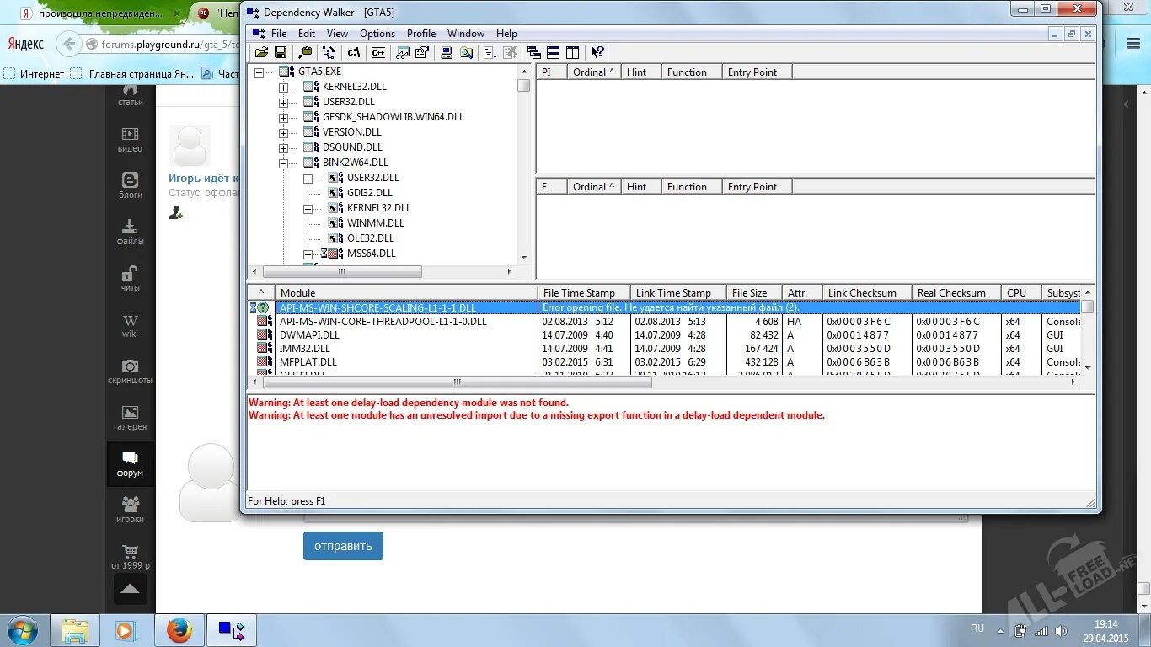Expand DSOUND.DLL tree node
The width and height of the screenshot is (1151, 647).
(283, 148)
